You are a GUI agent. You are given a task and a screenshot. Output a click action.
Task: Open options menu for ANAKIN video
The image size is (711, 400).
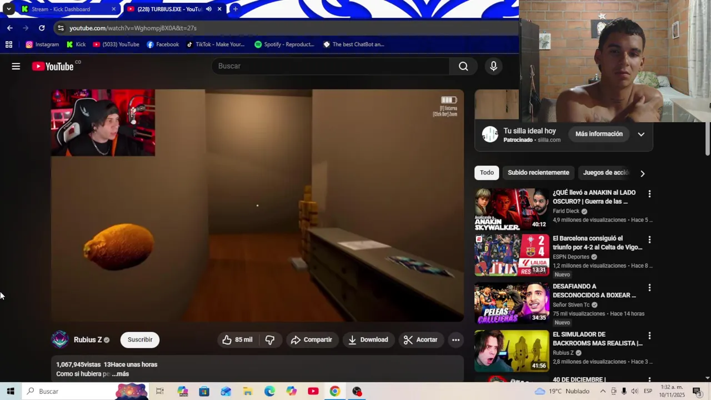(x=649, y=194)
